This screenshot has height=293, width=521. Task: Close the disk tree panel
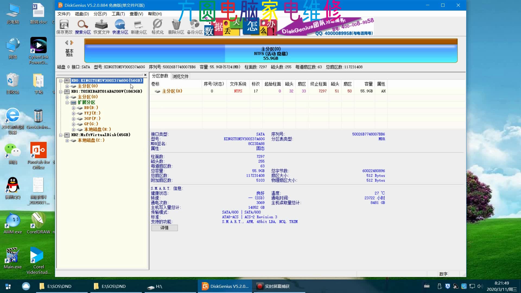click(x=145, y=75)
